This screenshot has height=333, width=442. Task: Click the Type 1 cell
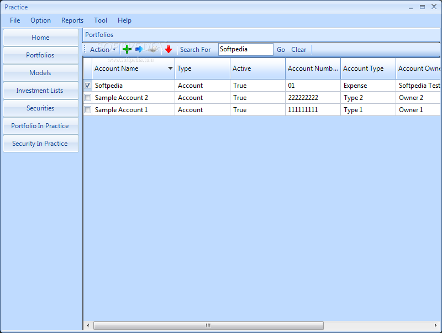point(368,109)
